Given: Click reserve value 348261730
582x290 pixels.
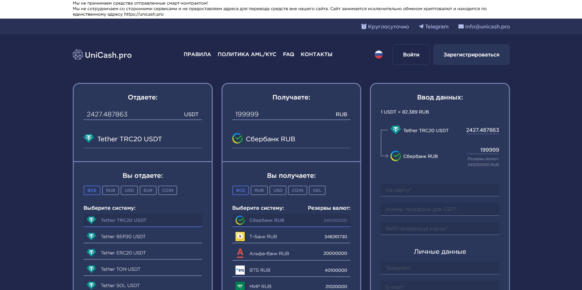Looking at the screenshot, I should coord(336,237).
